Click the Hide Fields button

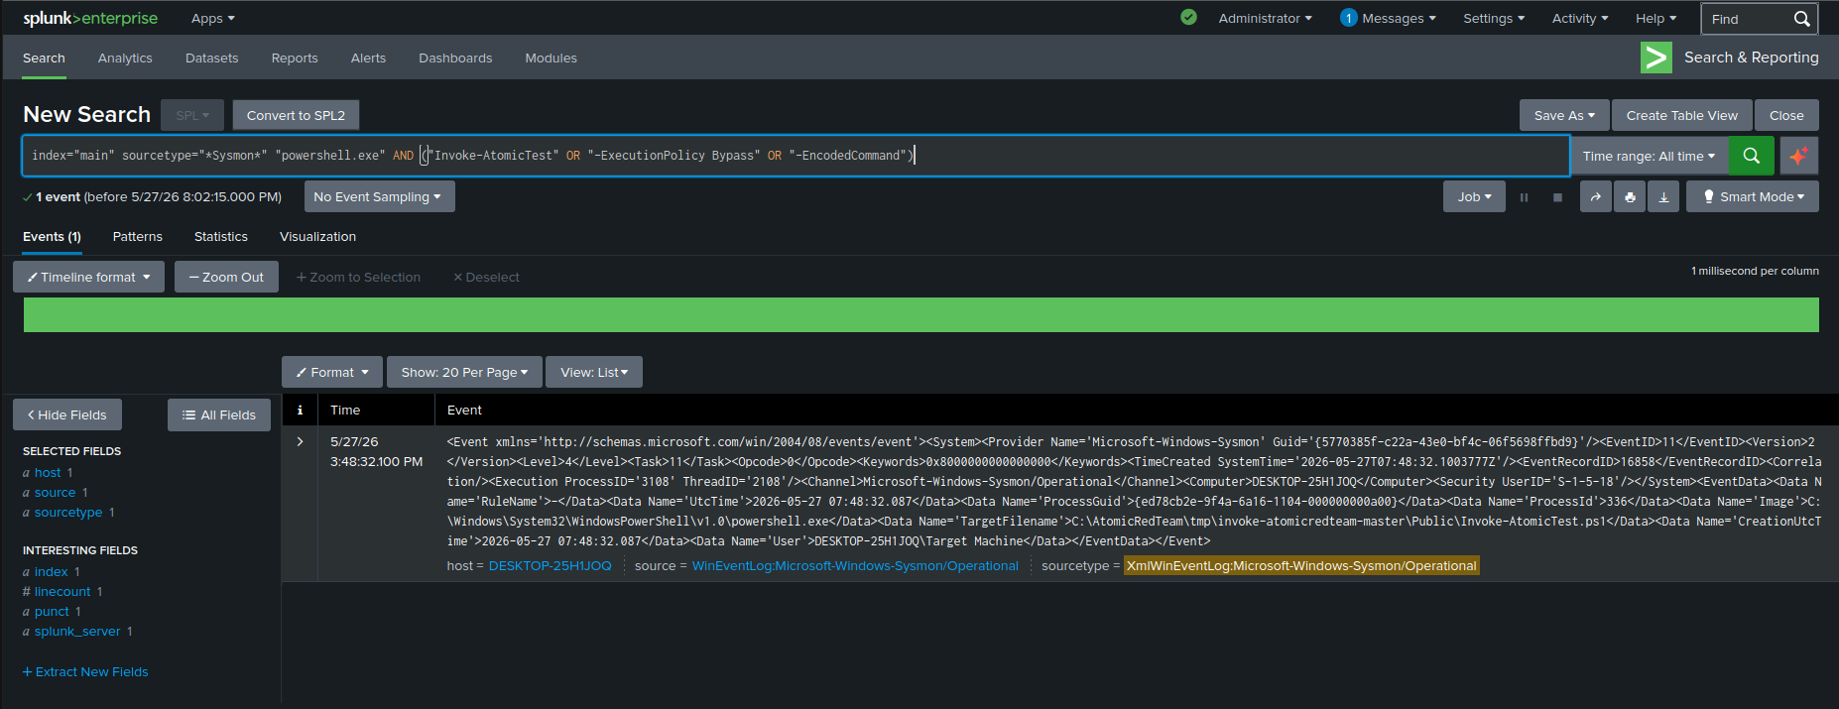tap(67, 414)
